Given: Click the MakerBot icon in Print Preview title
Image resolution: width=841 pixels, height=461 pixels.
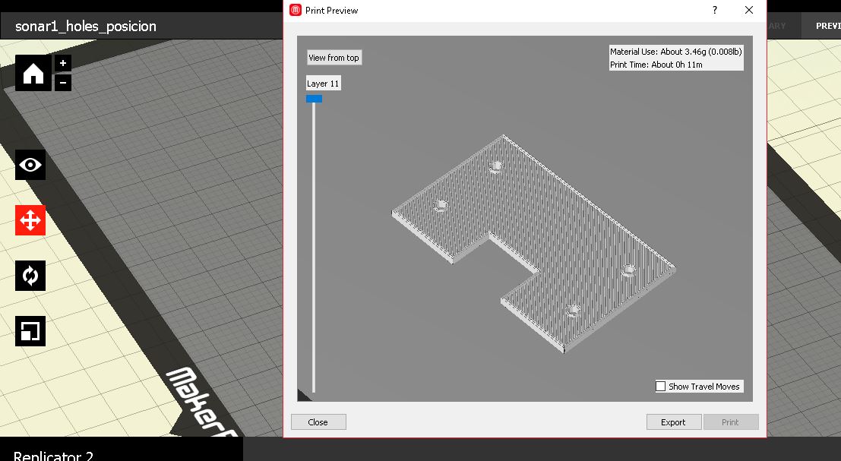Looking at the screenshot, I should (x=296, y=10).
